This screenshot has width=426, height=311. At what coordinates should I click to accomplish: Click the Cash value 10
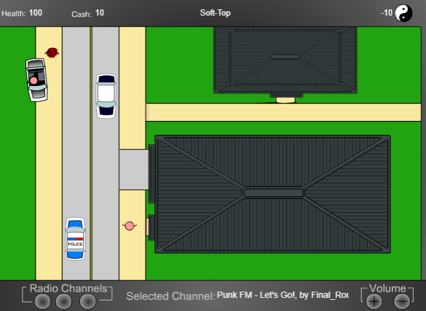pyautogui.click(x=100, y=12)
